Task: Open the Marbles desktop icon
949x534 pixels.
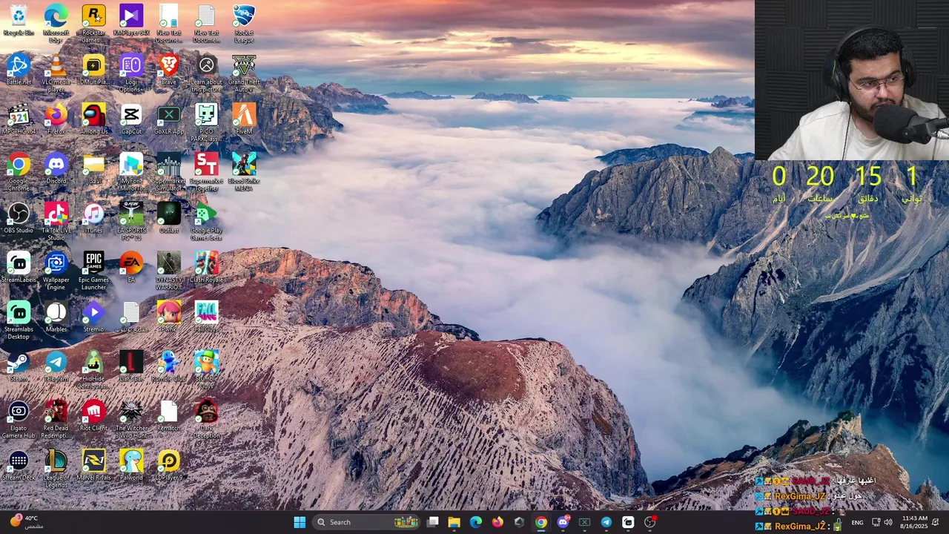Action: 56,317
